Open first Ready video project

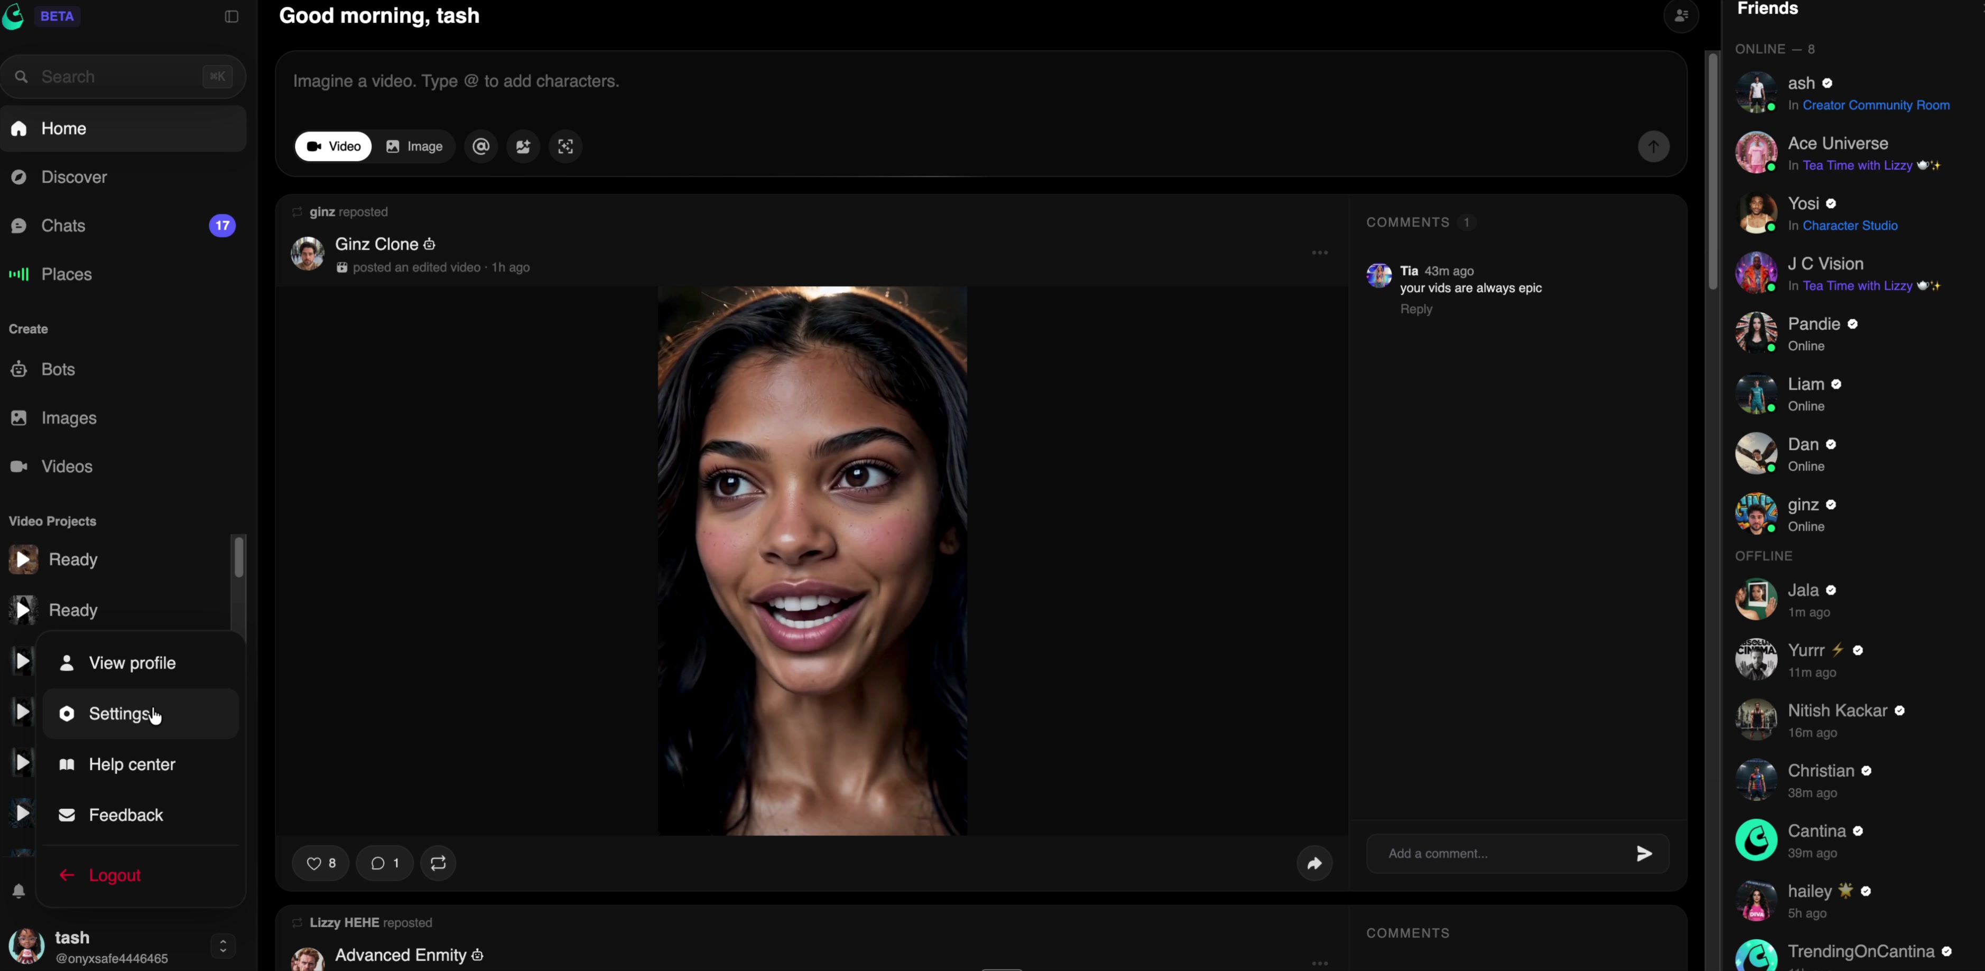(116, 560)
